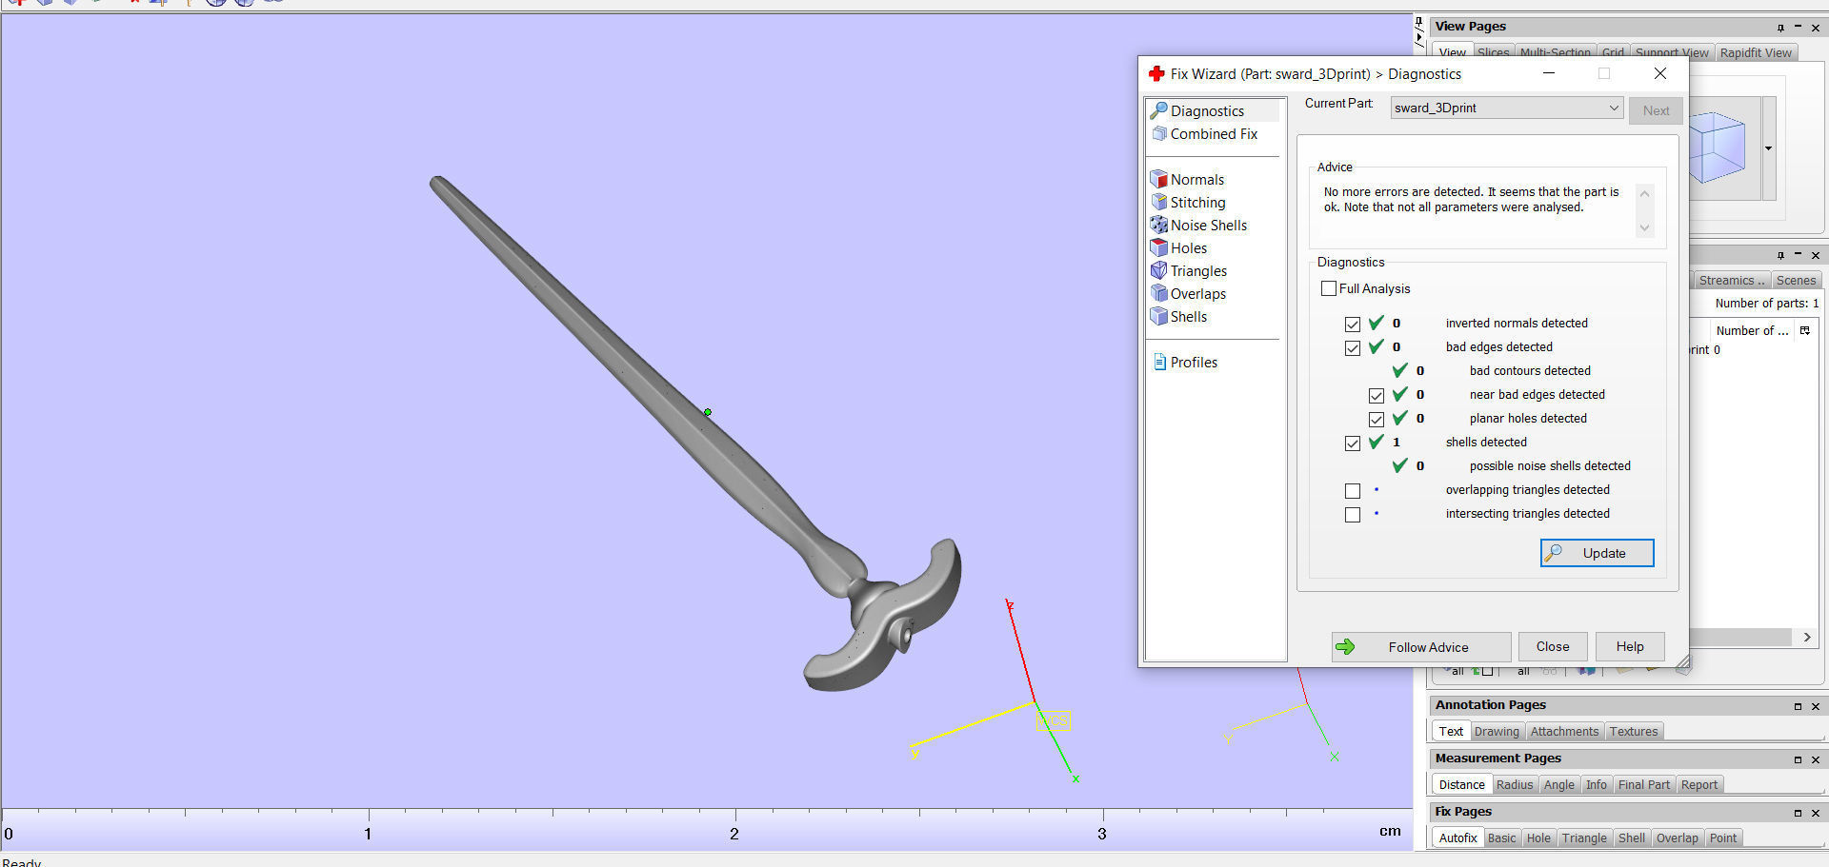Uncheck near bad edges detected checkbox
The height and width of the screenshot is (867, 1829).
[1377, 395]
